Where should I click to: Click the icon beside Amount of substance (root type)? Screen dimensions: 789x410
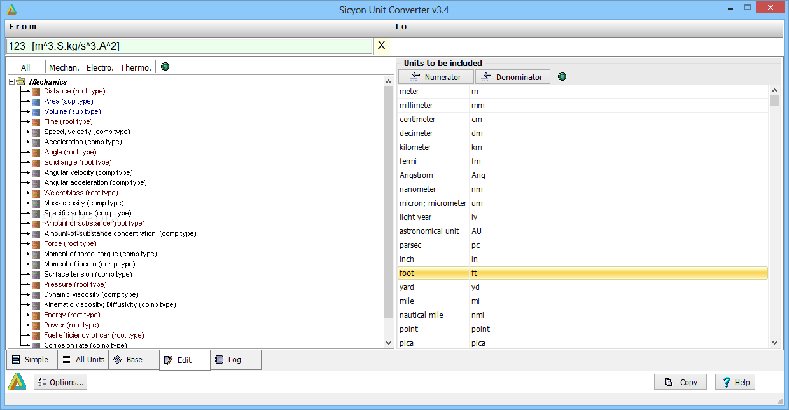[36, 224]
